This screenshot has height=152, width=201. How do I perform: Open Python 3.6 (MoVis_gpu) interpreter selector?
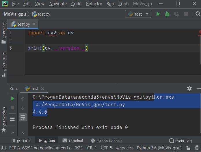click(159, 148)
